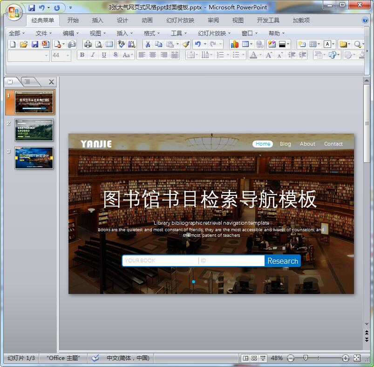Viewport: 374px width, 367px height.
Task: Expand the 全部 menu
Action: point(17,33)
